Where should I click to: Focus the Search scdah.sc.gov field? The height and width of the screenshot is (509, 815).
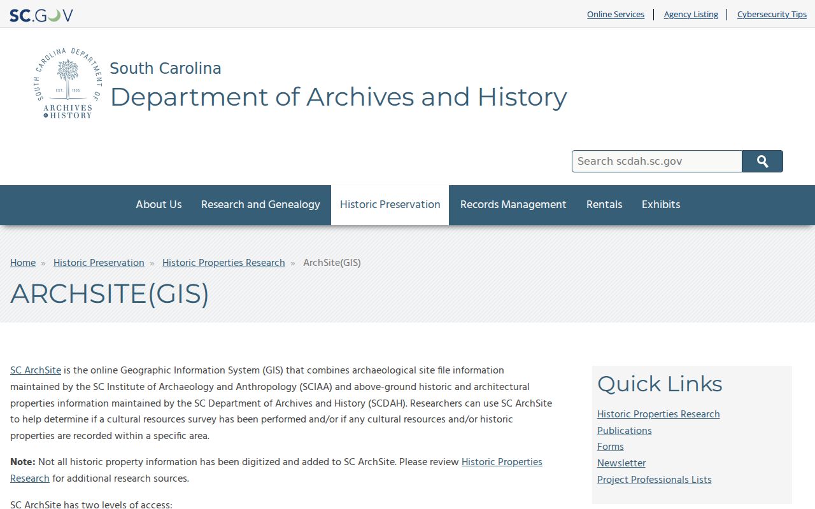pos(657,162)
